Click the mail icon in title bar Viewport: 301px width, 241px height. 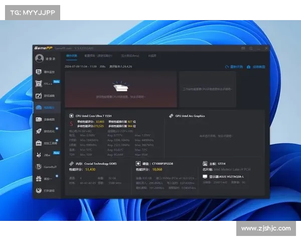point(243,48)
